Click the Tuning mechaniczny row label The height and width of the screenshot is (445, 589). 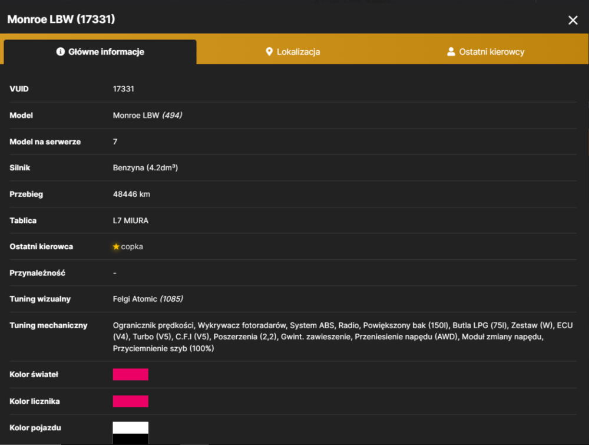tap(48, 325)
